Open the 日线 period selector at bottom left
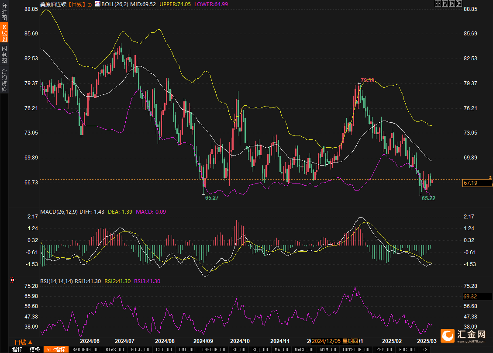 [x=23, y=342]
